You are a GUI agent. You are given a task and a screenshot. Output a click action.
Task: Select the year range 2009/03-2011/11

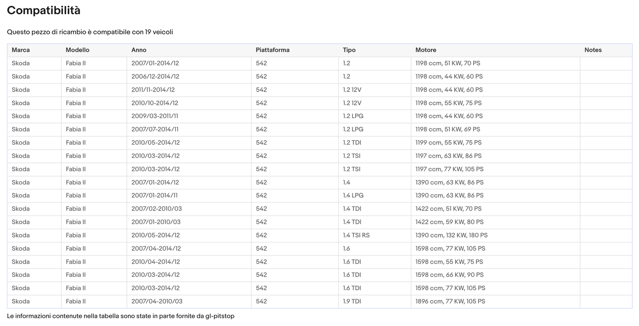[x=154, y=116]
